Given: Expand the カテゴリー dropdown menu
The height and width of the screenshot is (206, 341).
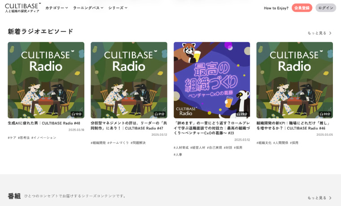Looking at the screenshot, I should click(x=57, y=8).
